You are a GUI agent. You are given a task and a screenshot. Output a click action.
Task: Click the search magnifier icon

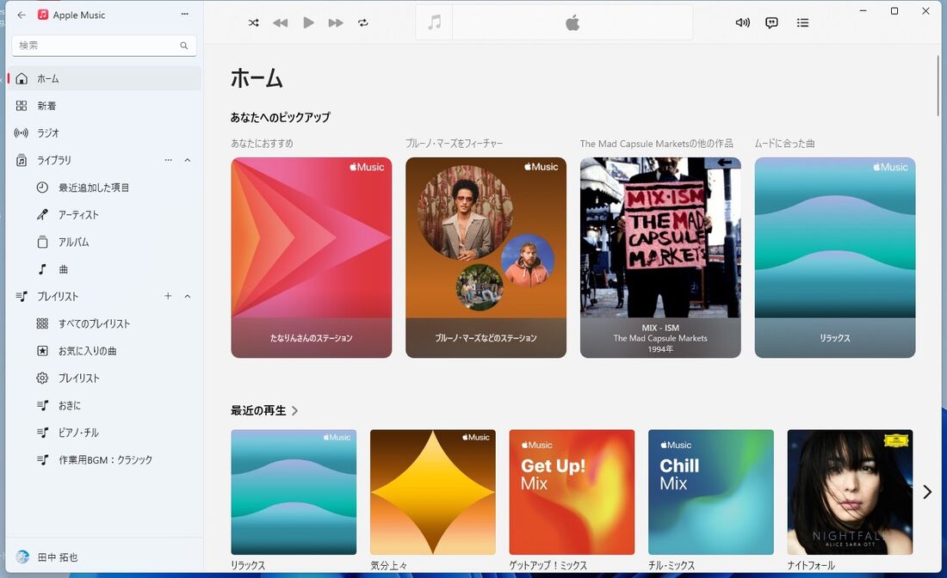[183, 46]
